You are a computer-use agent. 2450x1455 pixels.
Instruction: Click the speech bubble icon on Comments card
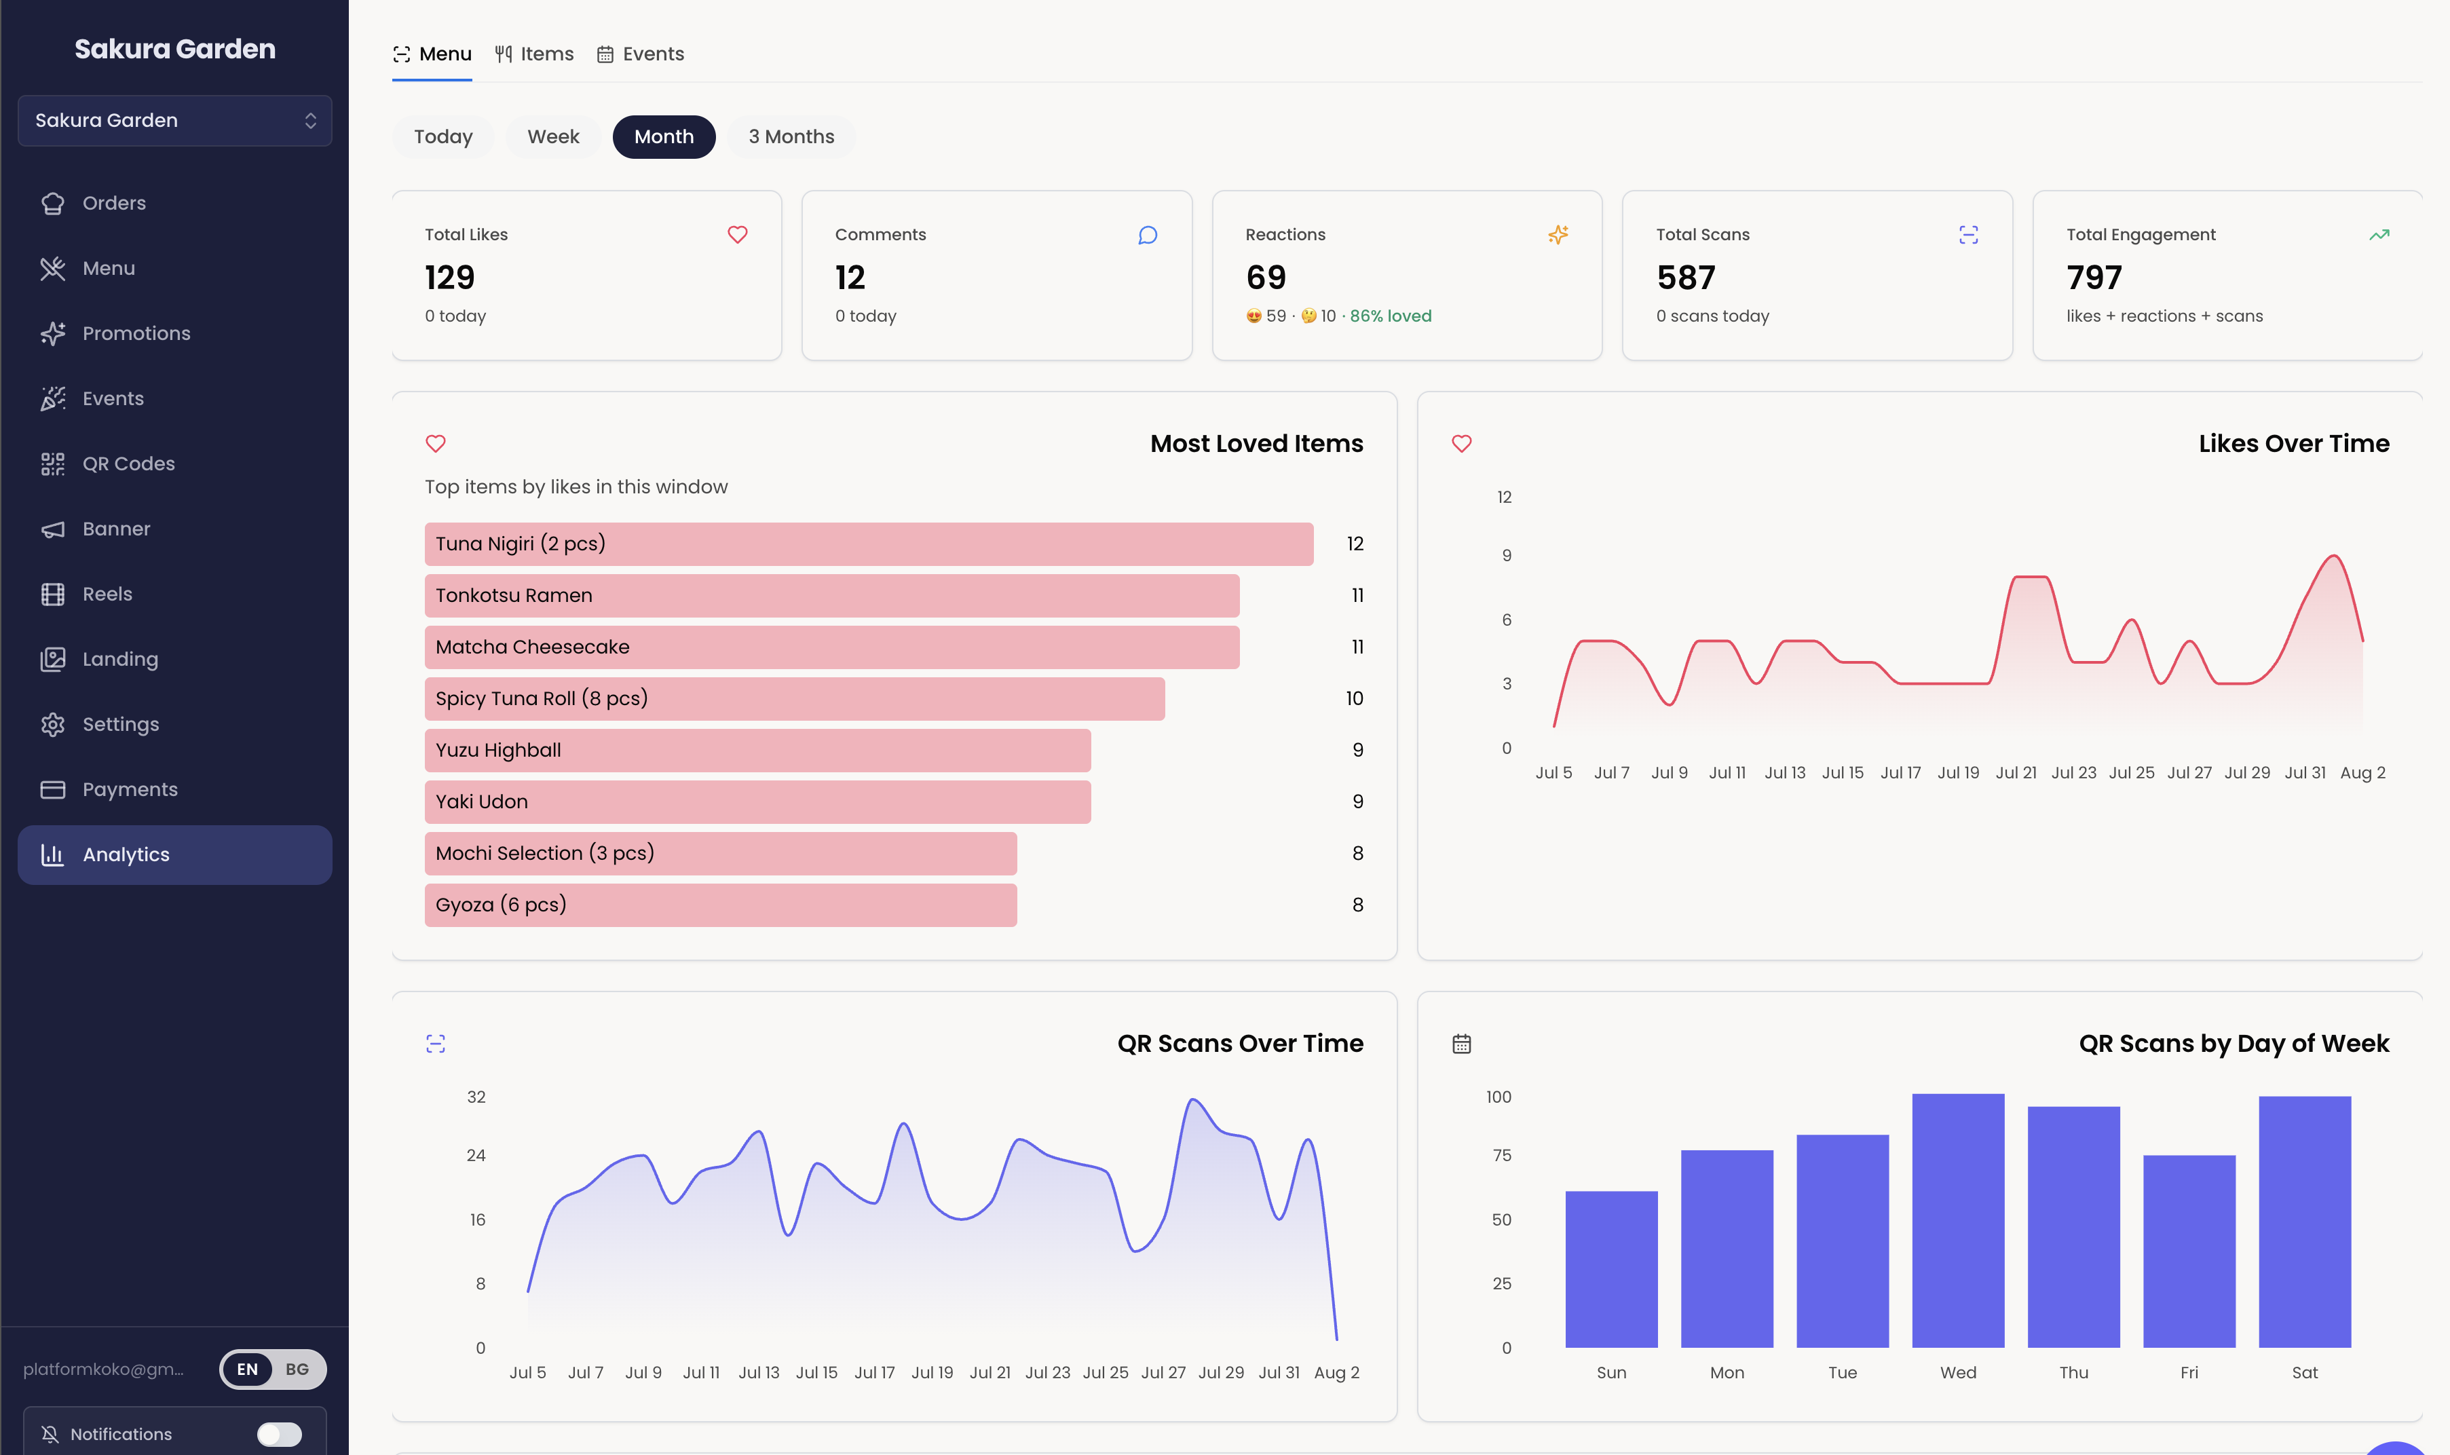coord(1148,234)
